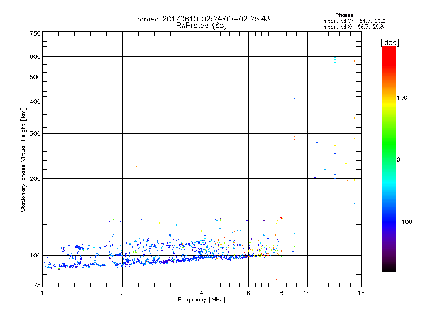Click the x-axis tick label '10'
The width and height of the screenshot is (425, 319).
[307, 293]
